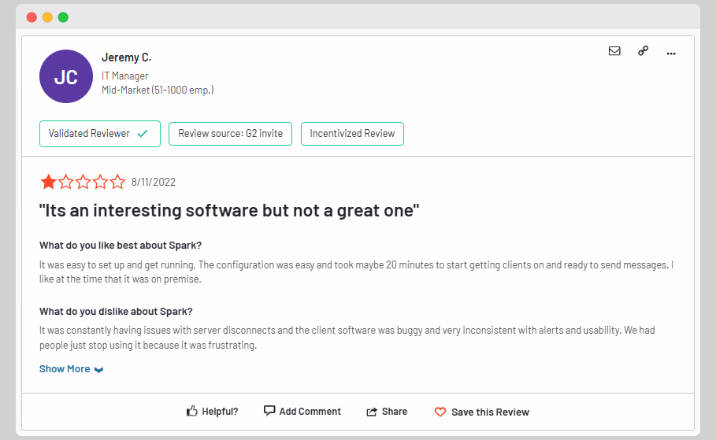716x440 pixels.
Task: Close the window with red button
Action: pos(32,17)
